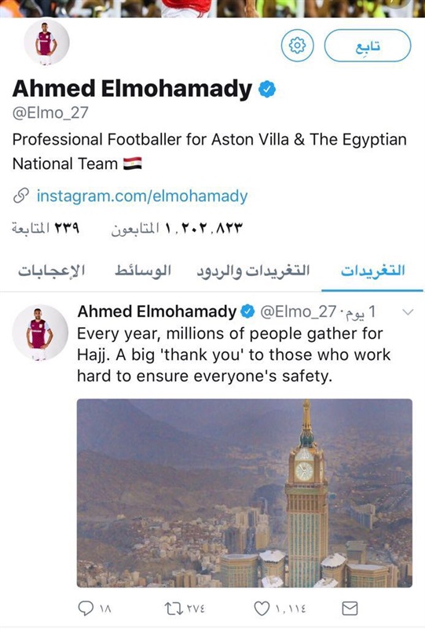
Task: Open the instagram.com/elmohamady link
Action: pos(142,196)
